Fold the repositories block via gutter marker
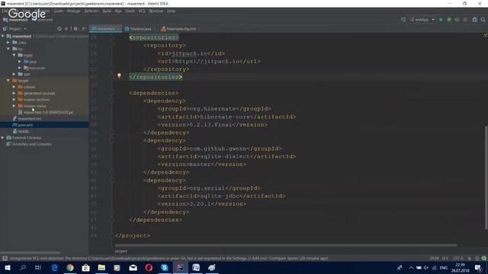The height and width of the screenshot is (274, 488). click(x=112, y=37)
